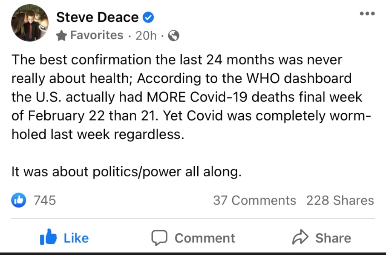
Task: Click the Favorites star icon
Action: tap(62, 35)
